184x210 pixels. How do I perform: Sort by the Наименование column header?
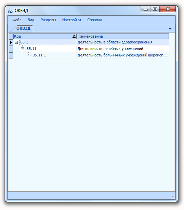[x=123, y=36]
